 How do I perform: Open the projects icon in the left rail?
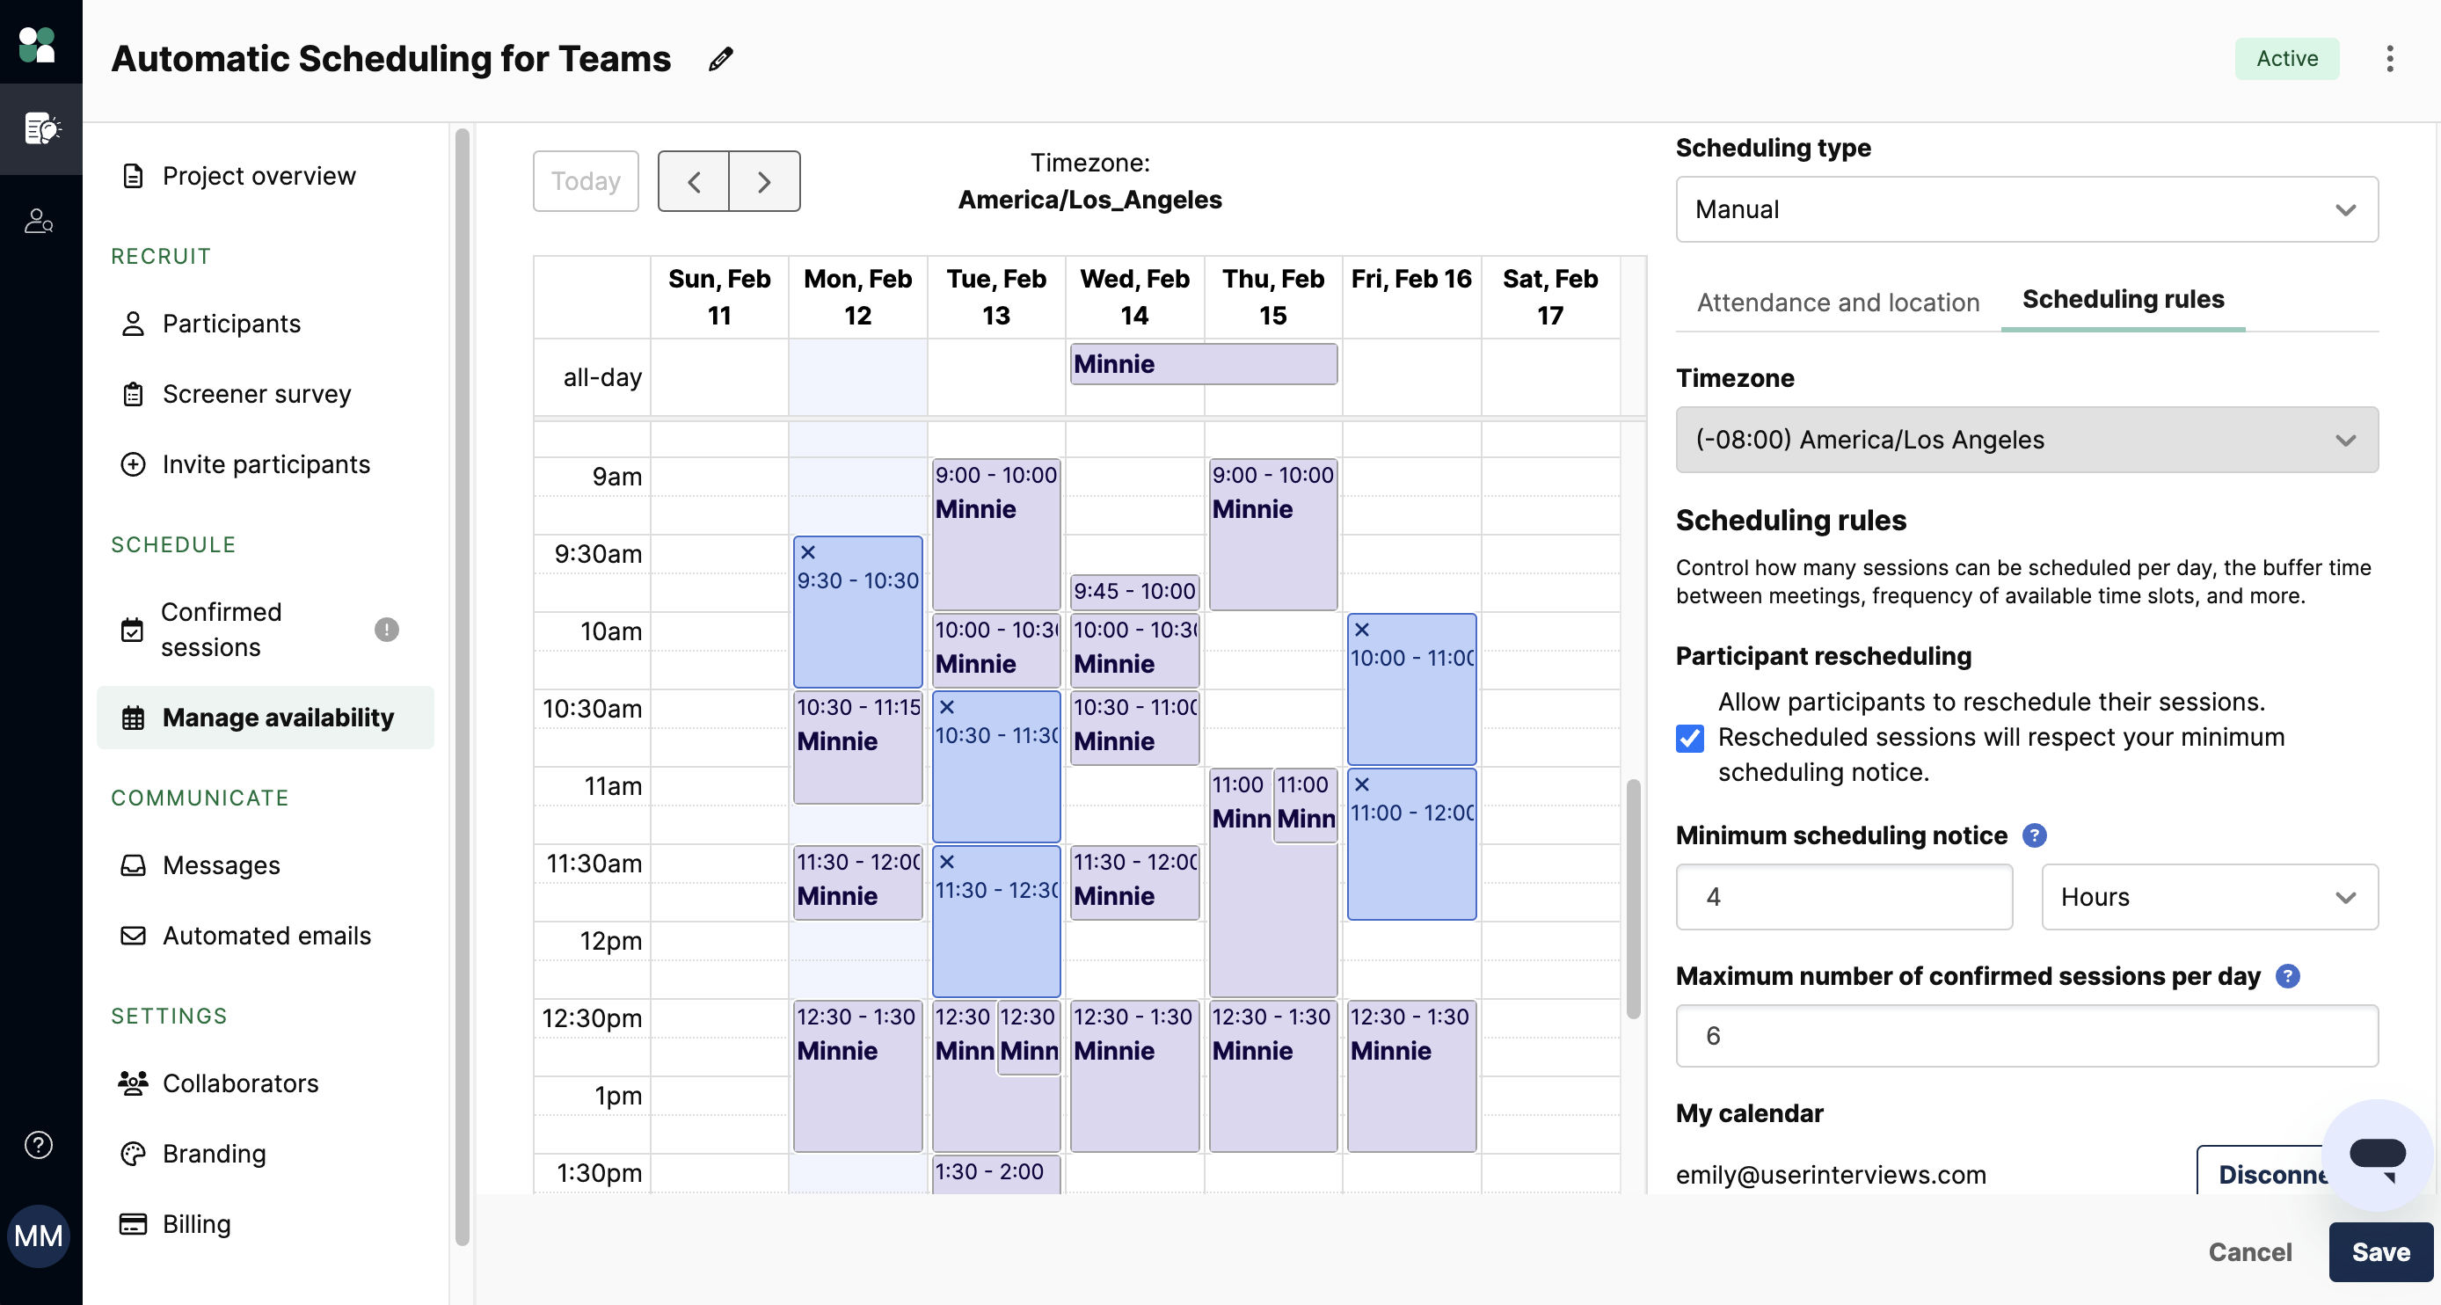(x=40, y=129)
